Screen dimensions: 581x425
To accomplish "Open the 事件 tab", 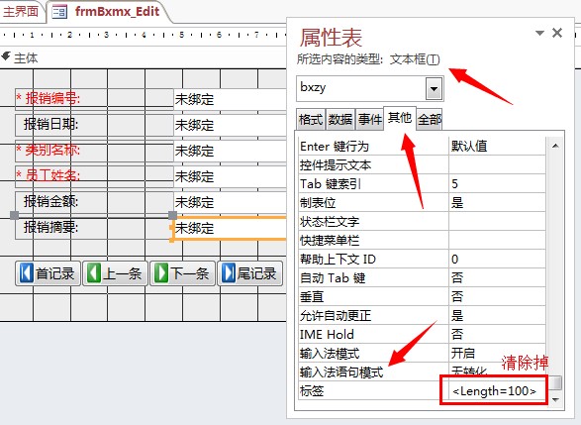I will 370,120.
